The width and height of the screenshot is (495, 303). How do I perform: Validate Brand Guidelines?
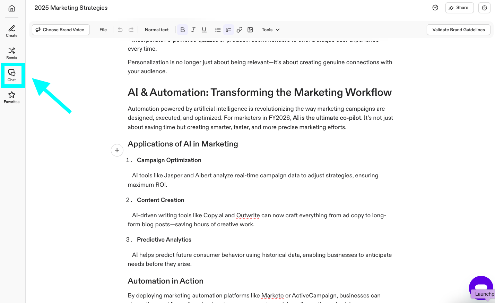pyautogui.click(x=458, y=30)
